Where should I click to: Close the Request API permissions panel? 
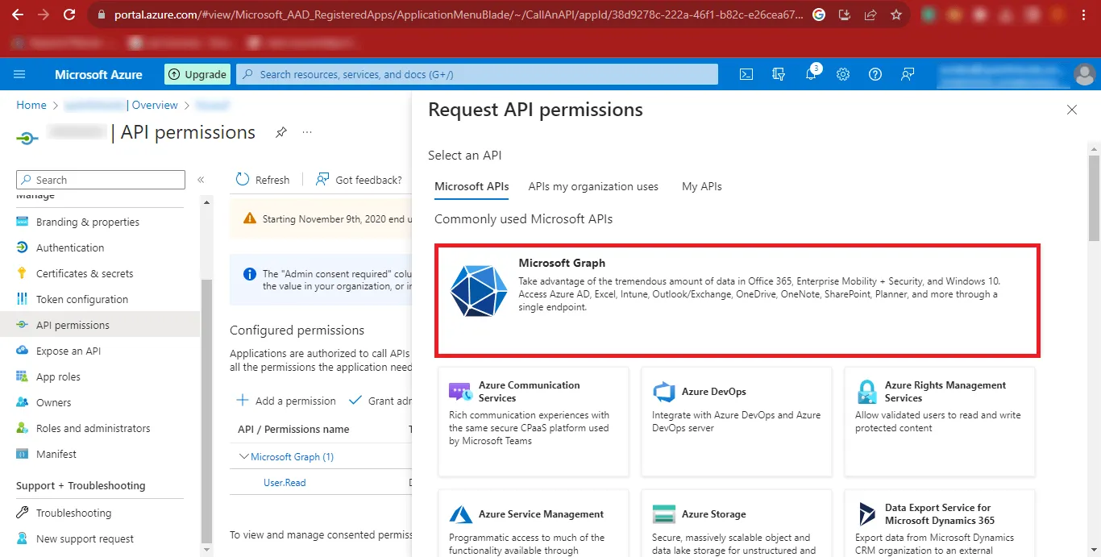[x=1071, y=110]
